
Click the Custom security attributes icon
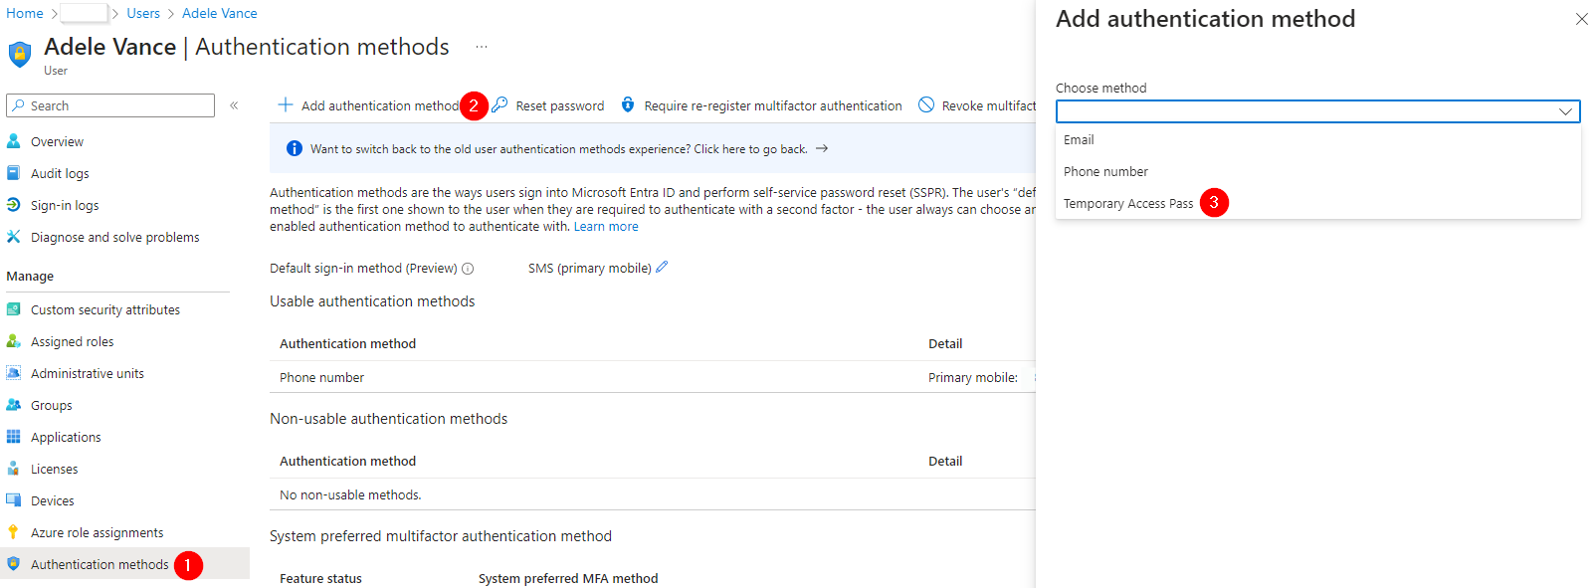pyautogui.click(x=13, y=309)
